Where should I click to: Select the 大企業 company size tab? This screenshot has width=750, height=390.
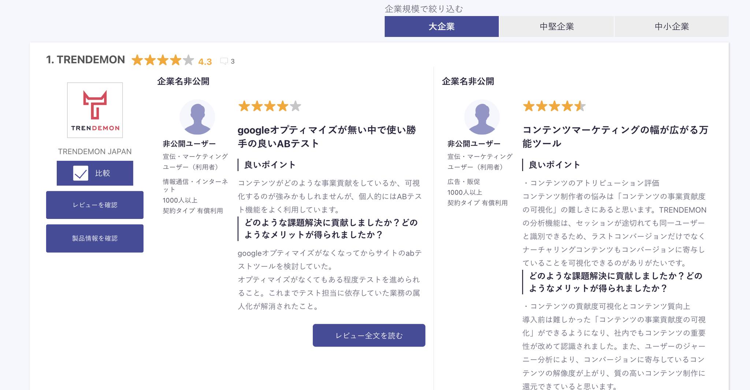tap(441, 26)
